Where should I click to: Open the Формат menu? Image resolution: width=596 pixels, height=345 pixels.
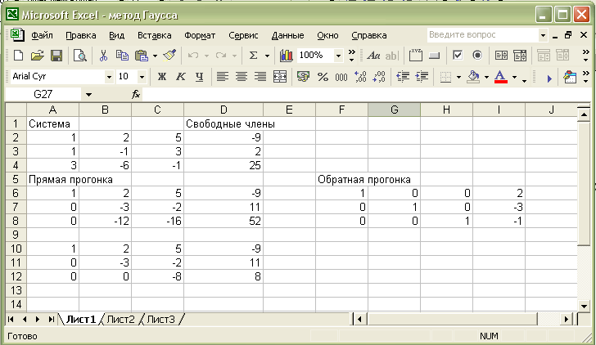click(x=200, y=35)
